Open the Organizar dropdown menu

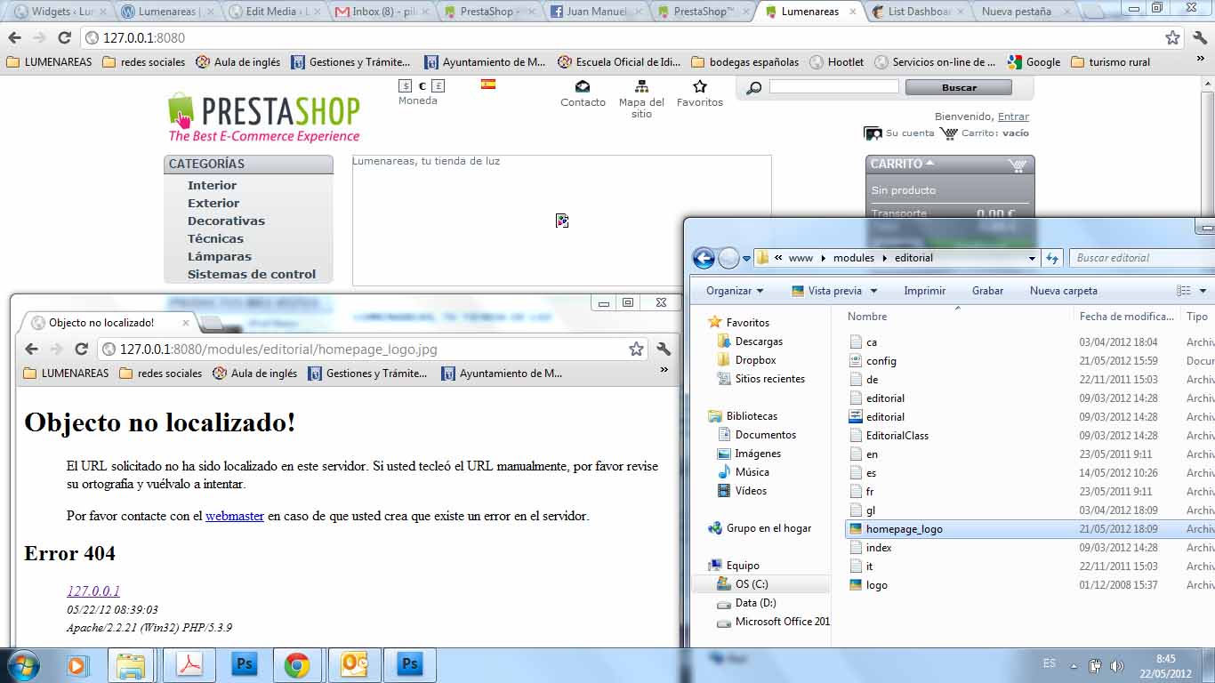(735, 291)
